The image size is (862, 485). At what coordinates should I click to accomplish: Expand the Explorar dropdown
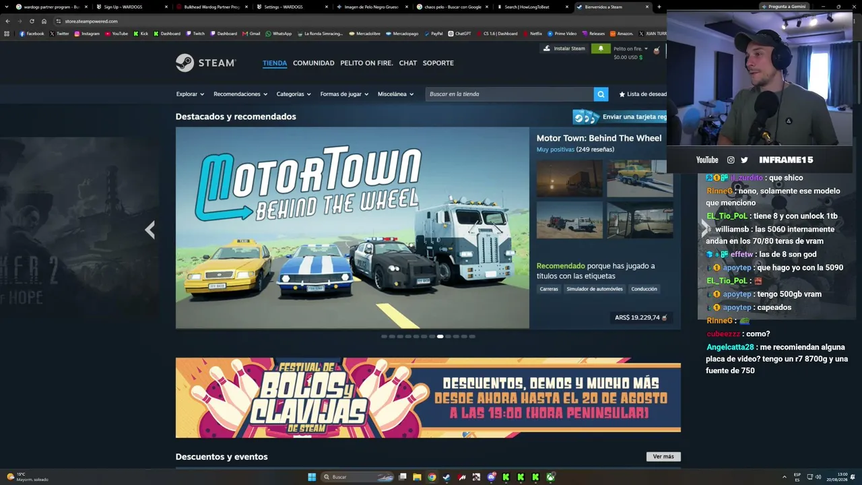tap(189, 94)
